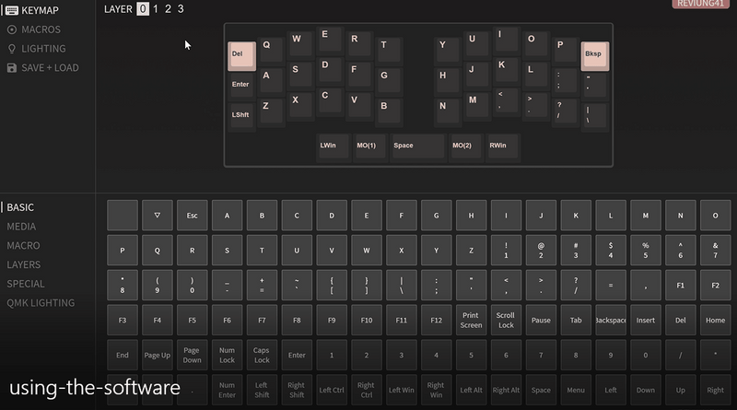This screenshot has height=410, width=737.
Task: Switch to layer 0
Action: tap(142, 9)
